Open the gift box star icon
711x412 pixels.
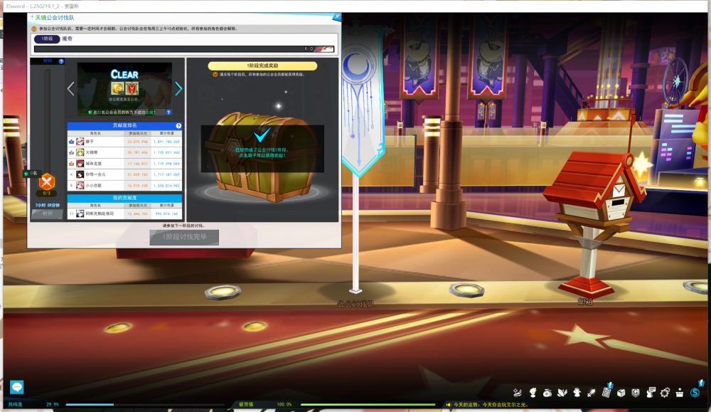[680, 393]
